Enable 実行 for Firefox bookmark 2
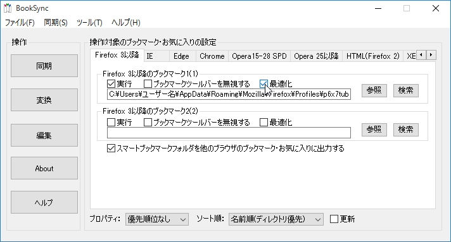 [x=111, y=123]
